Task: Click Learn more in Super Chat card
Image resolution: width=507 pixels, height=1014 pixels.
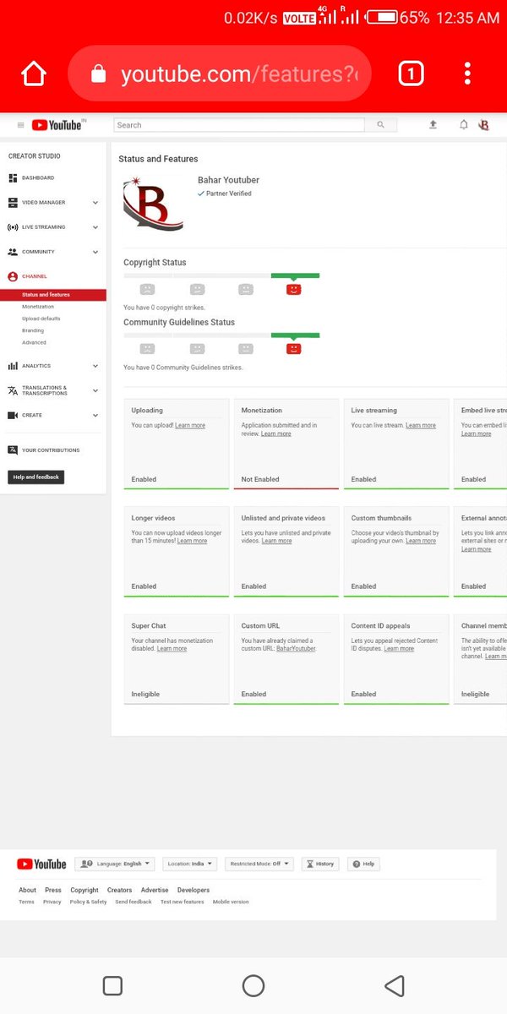Action: point(172,648)
